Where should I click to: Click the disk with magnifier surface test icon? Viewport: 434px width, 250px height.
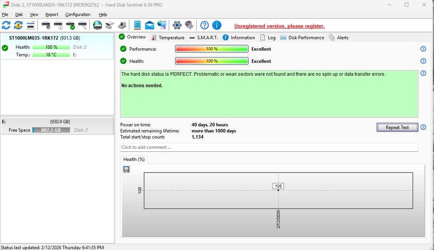pos(83,26)
